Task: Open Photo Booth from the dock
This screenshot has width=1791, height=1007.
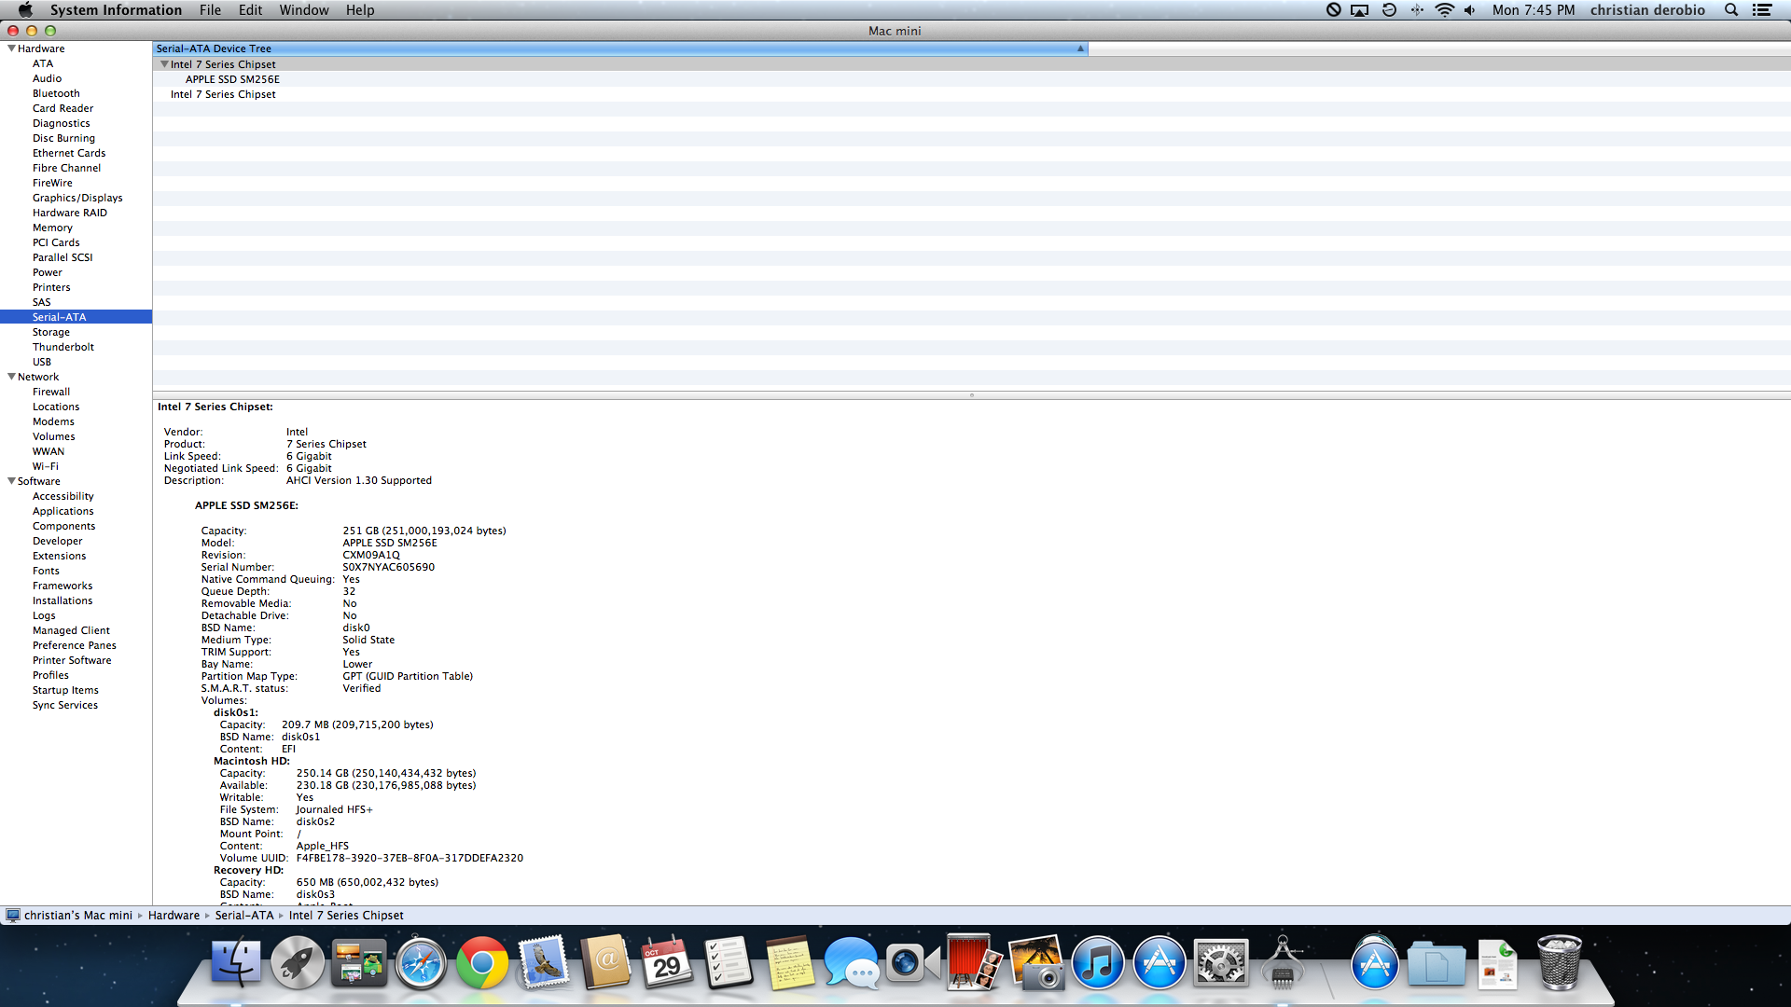Action: click(972, 963)
